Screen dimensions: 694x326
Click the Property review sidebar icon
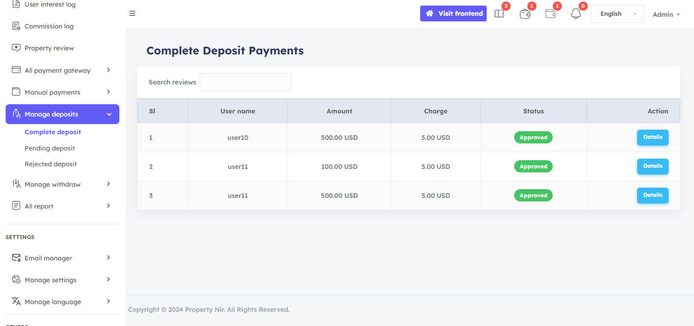coord(16,48)
